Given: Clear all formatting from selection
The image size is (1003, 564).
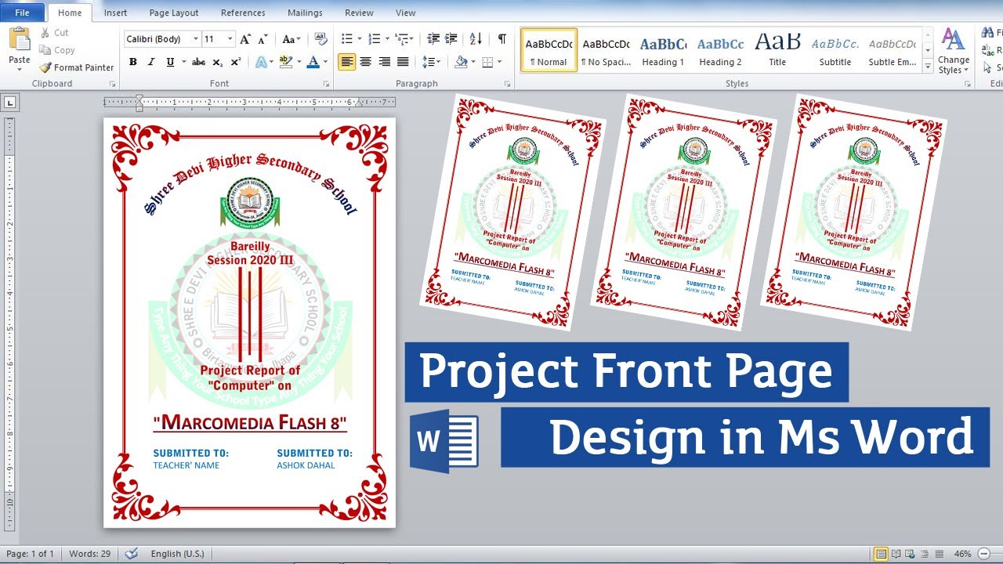Looking at the screenshot, I should point(320,39).
